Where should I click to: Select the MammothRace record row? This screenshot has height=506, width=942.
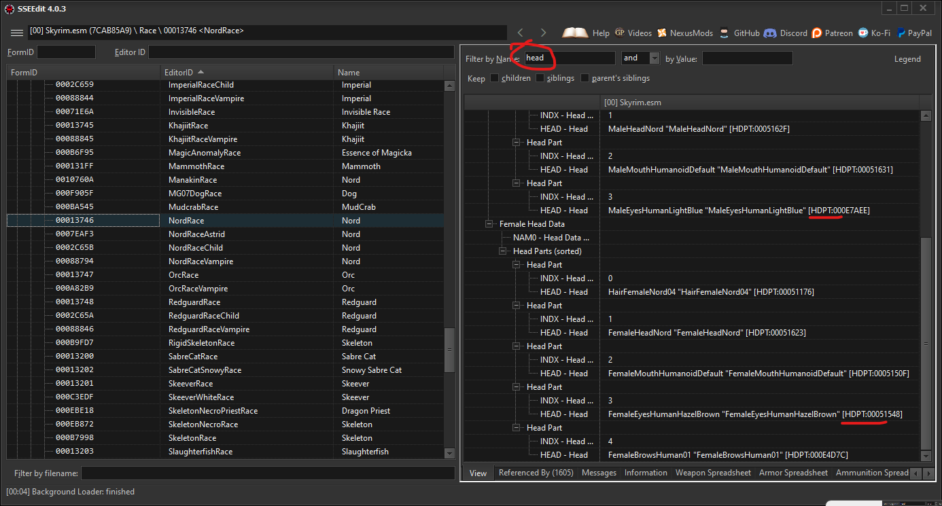(x=225, y=166)
